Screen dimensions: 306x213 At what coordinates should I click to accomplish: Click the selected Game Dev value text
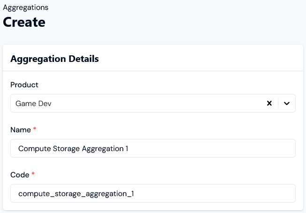pyautogui.click(x=33, y=103)
